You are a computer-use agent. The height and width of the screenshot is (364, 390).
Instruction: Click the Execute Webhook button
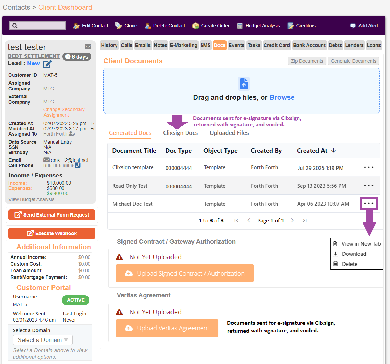(x=52, y=233)
